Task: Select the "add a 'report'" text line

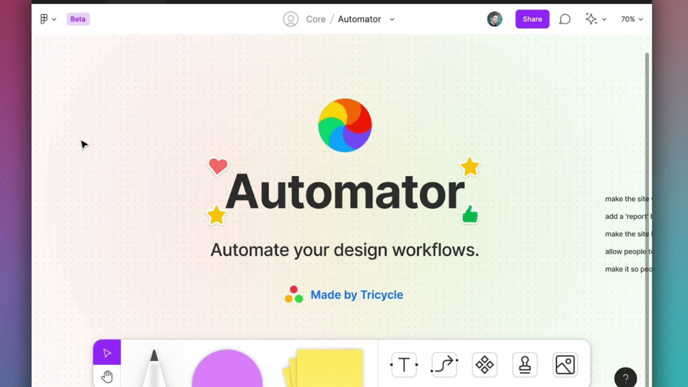Action: pos(628,216)
